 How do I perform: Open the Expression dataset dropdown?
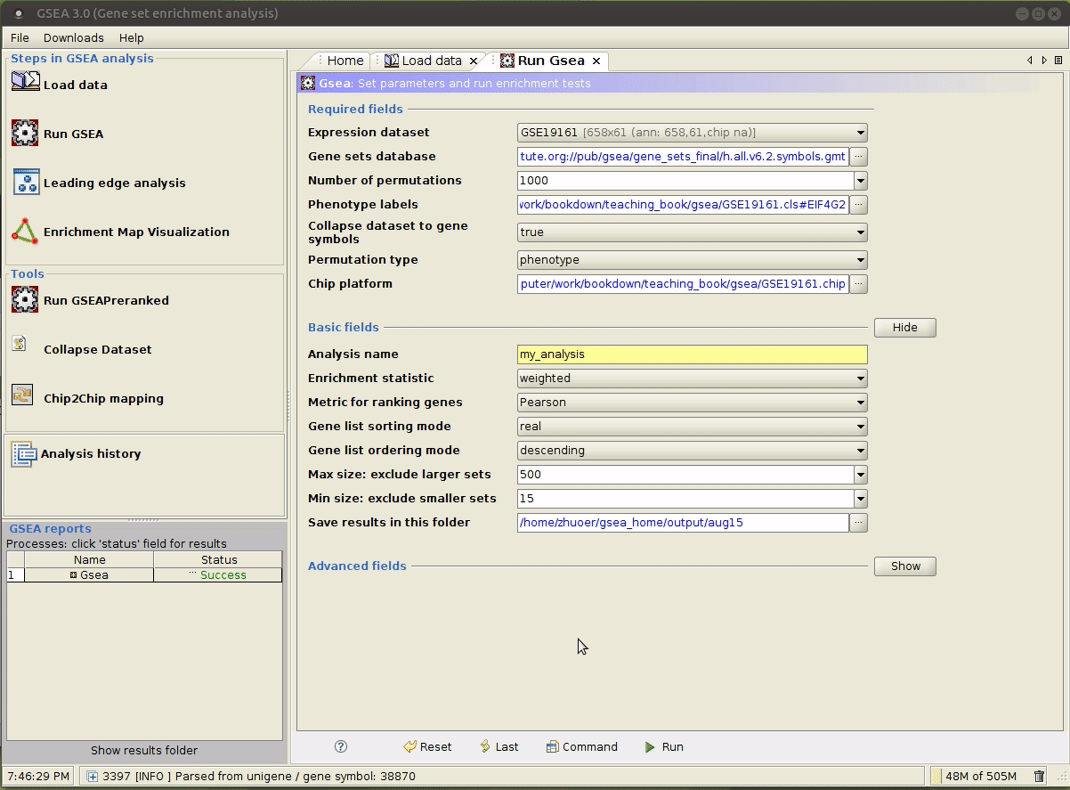[x=860, y=133]
